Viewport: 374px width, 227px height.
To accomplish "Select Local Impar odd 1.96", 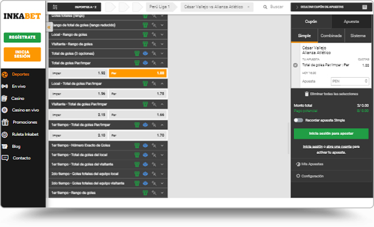I will (x=78, y=94).
